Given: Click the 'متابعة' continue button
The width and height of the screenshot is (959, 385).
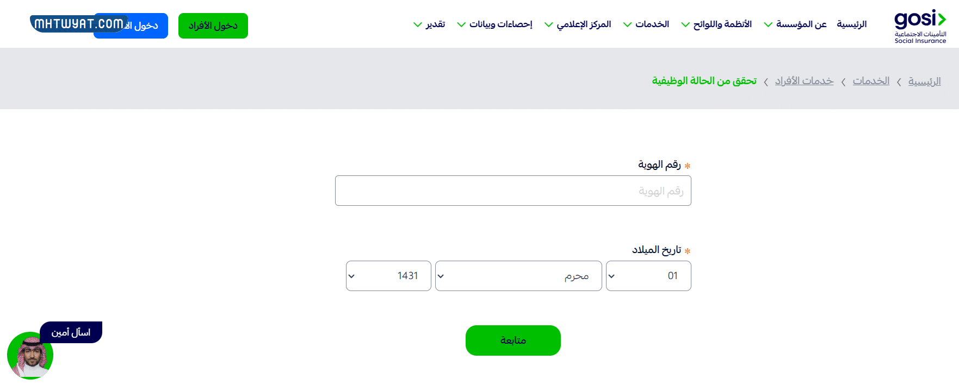Looking at the screenshot, I should [512, 340].
